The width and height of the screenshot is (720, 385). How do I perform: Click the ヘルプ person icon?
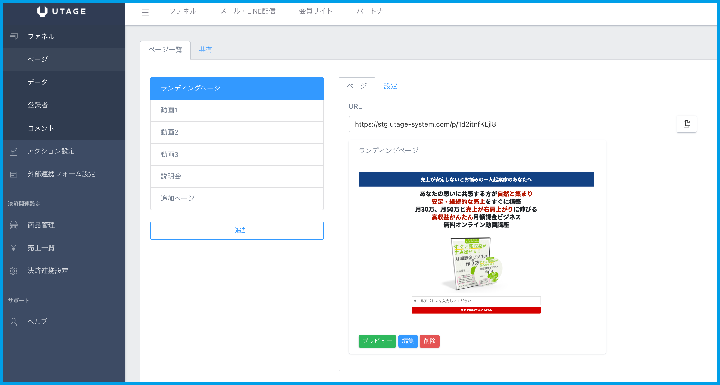13,322
